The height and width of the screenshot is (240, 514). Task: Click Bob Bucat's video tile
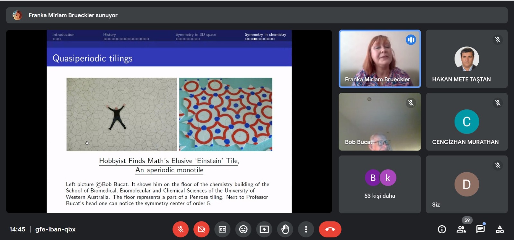click(380, 122)
